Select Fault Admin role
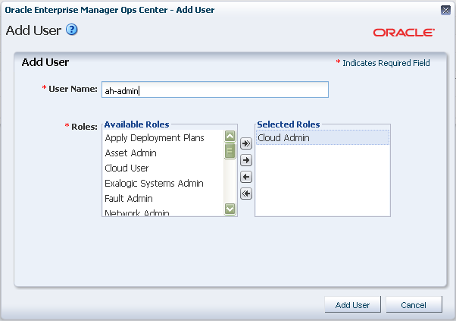This screenshot has height=321, width=456. click(163, 198)
